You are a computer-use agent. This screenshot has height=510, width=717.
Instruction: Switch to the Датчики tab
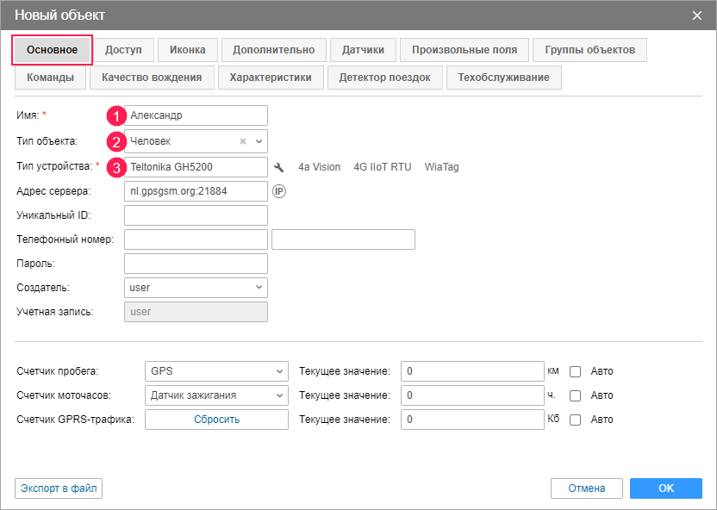pyautogui.click(x=363, y=50)
